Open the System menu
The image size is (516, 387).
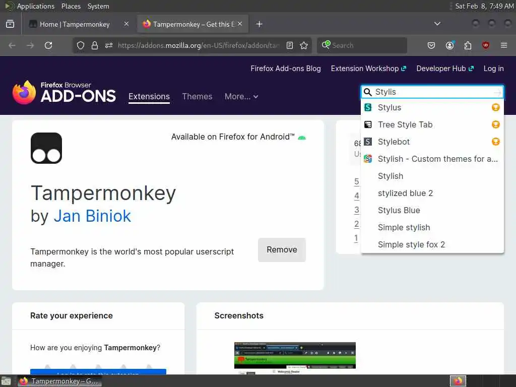tap(98, 6)
